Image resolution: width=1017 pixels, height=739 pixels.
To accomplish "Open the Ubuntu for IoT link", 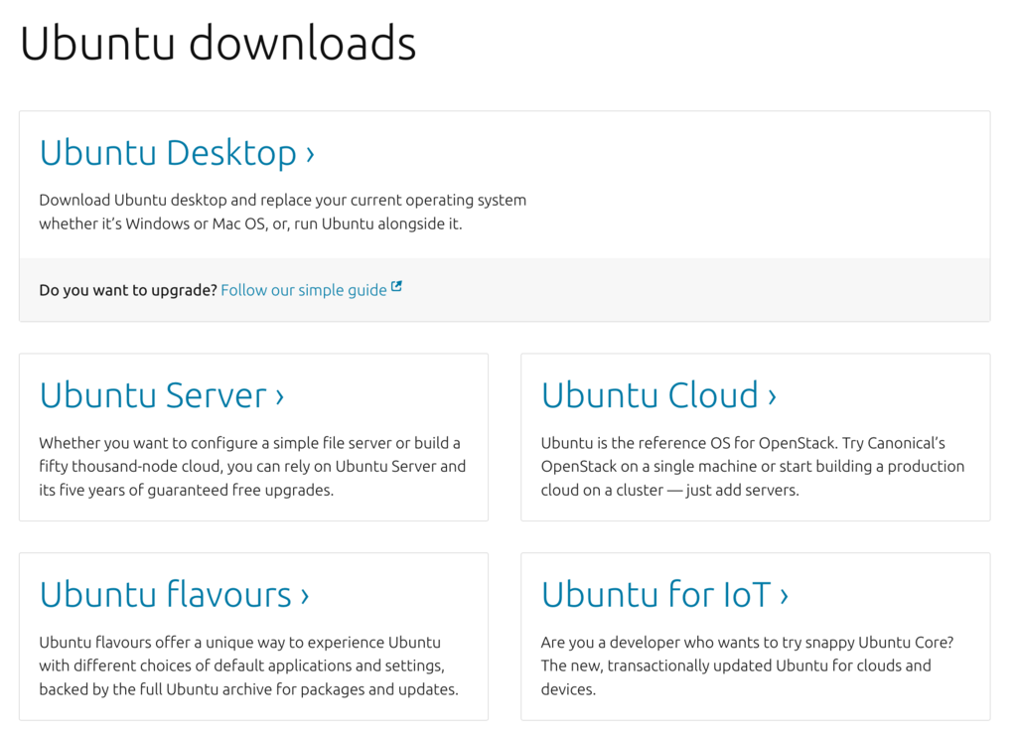I will (664, 595).
